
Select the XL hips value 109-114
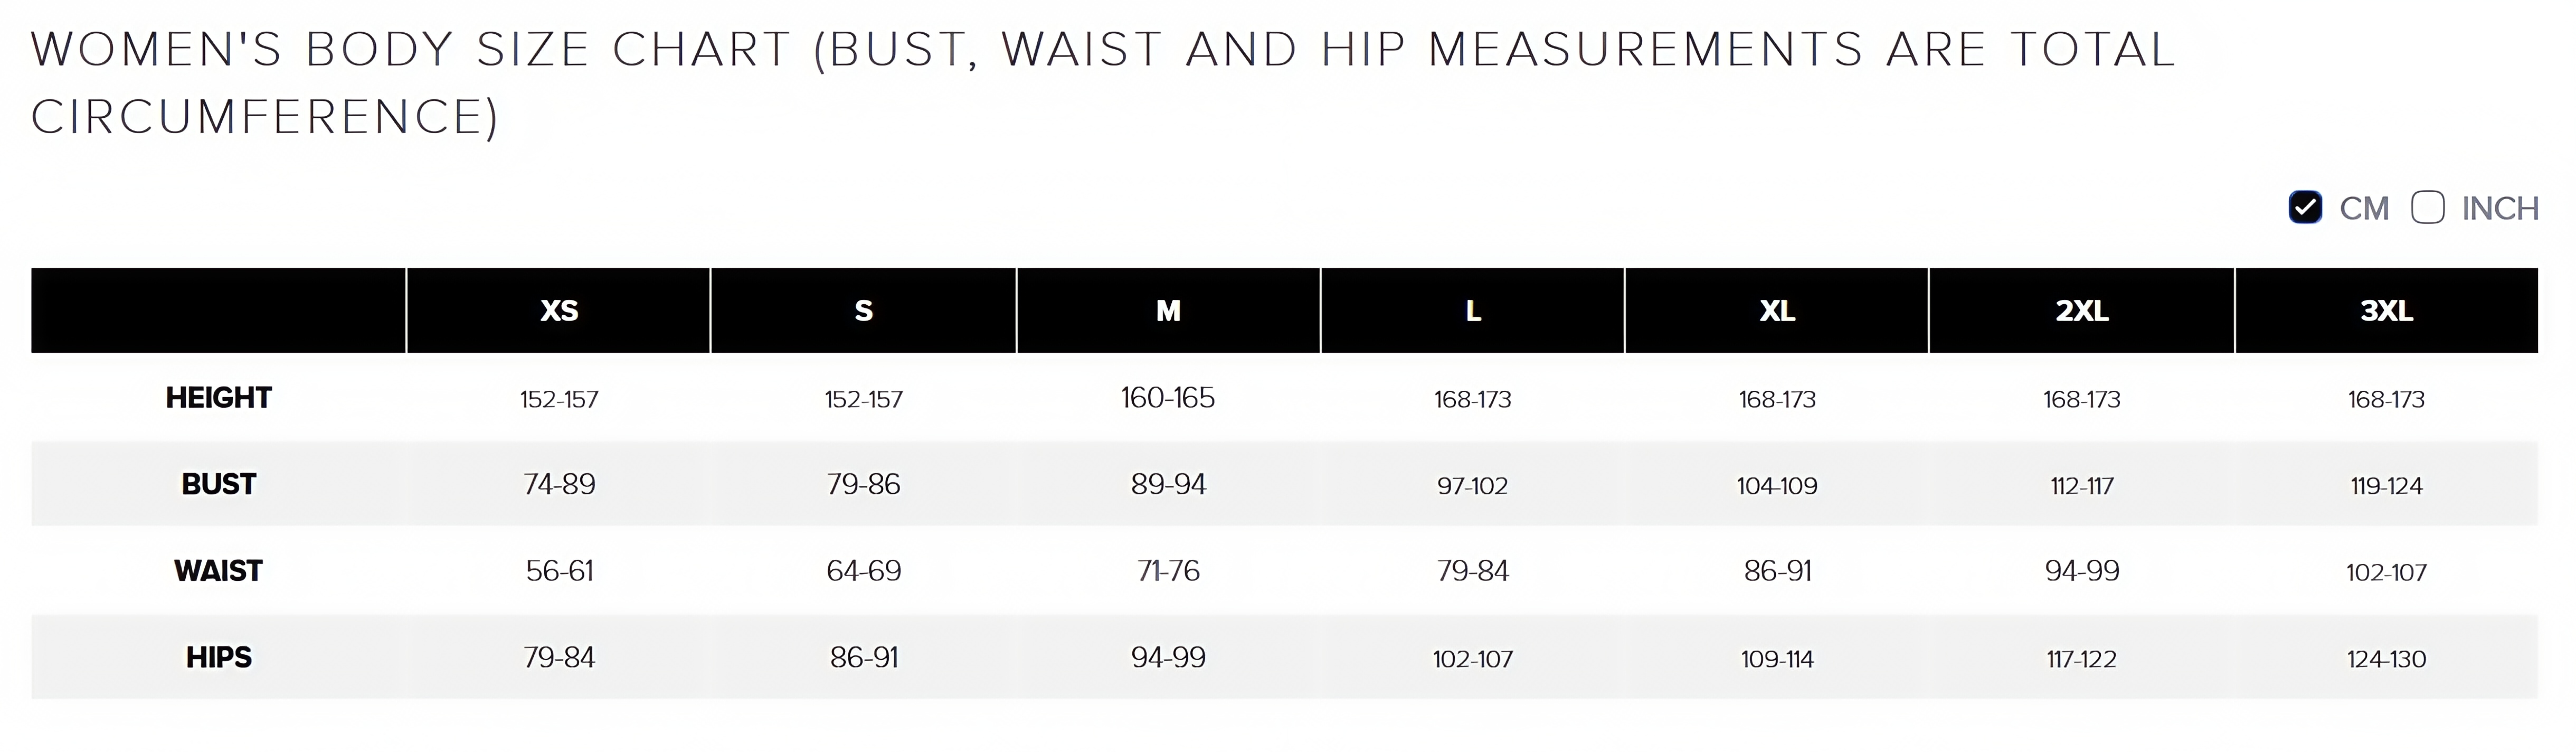[x=1777, y=659]
